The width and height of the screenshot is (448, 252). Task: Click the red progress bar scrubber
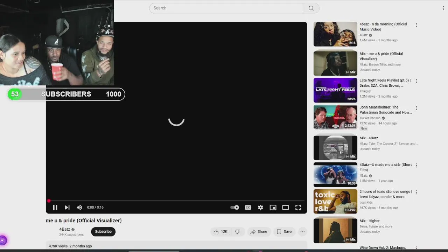[x=49, y=201]
